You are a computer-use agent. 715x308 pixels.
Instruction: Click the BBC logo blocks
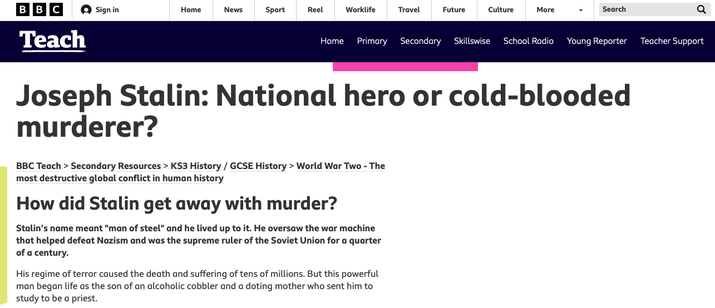[x=40, y=9]
